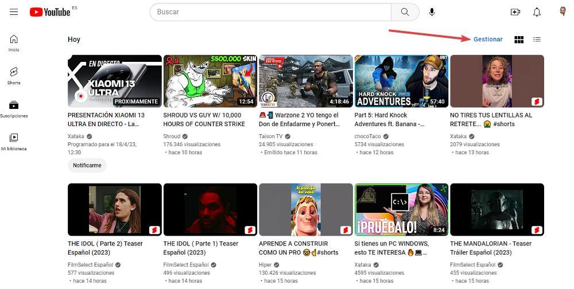Open the chocoTaco channel name
The width and height of the screenshot is (574, 289).
click(x=367, y=136)
